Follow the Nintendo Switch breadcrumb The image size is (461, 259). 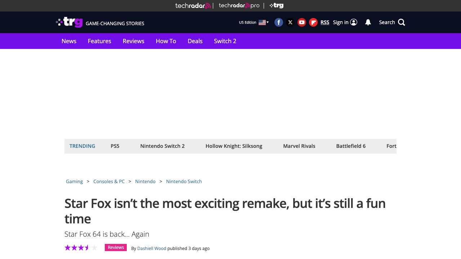point(184,181)
